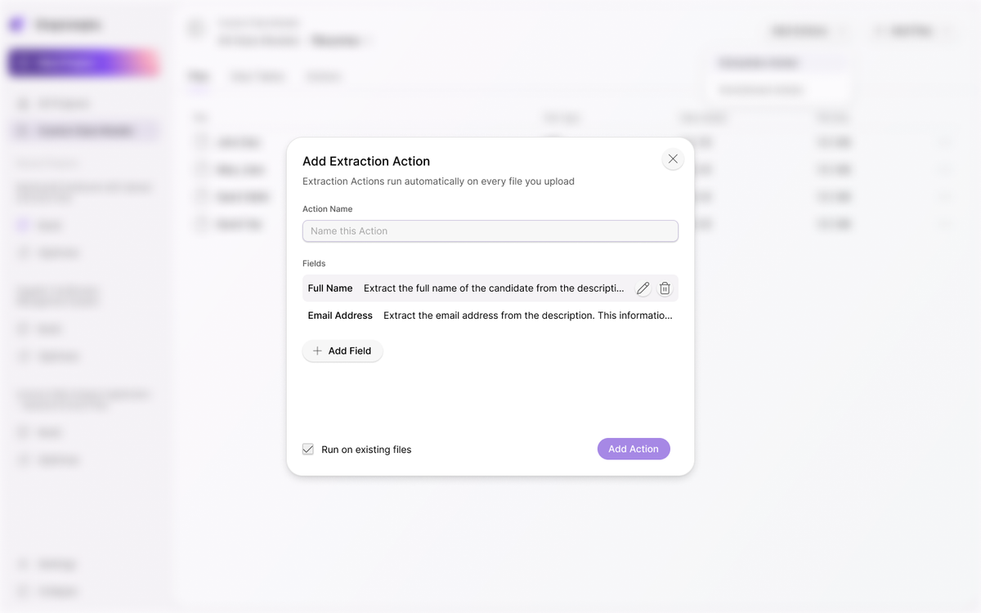
Task: Click the blurred search box above the table
Action: coord(780,90)
